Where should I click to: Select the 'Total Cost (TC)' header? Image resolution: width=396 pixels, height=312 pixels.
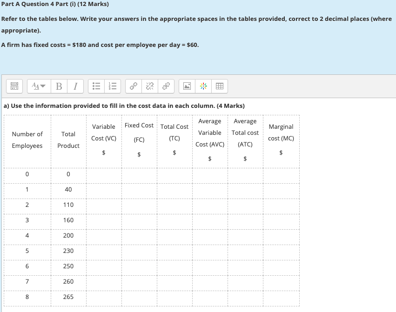point(175,133)
